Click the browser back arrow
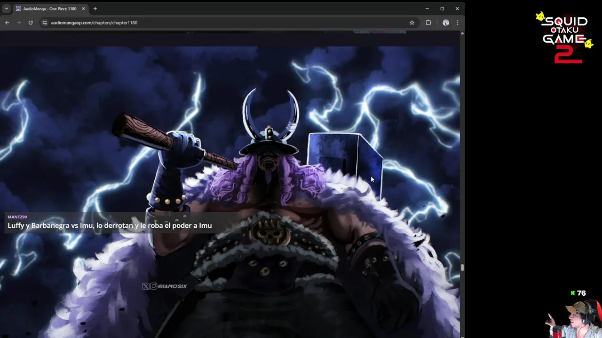 click(7, 23)
